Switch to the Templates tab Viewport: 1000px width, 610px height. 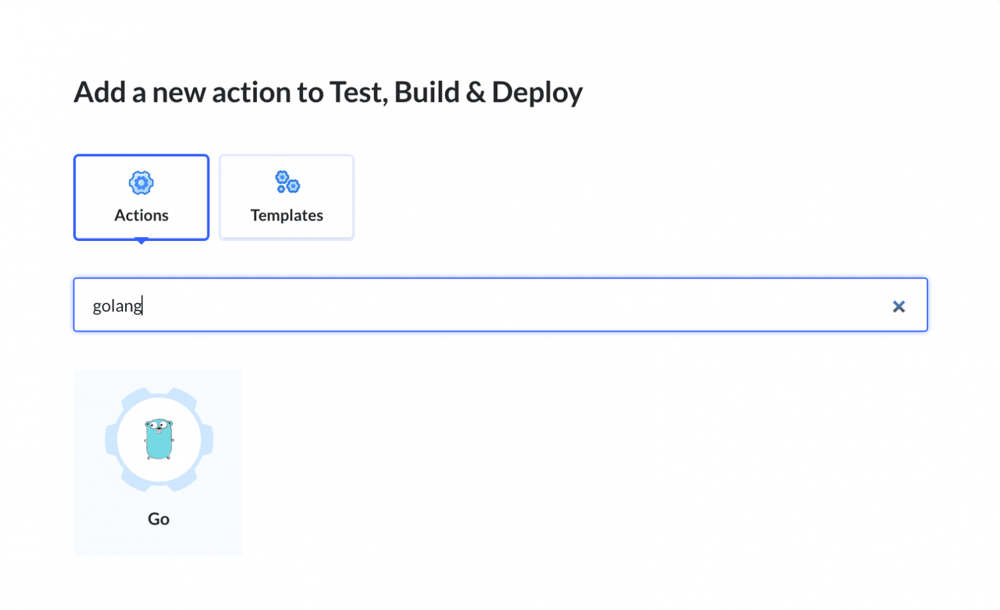286,198
